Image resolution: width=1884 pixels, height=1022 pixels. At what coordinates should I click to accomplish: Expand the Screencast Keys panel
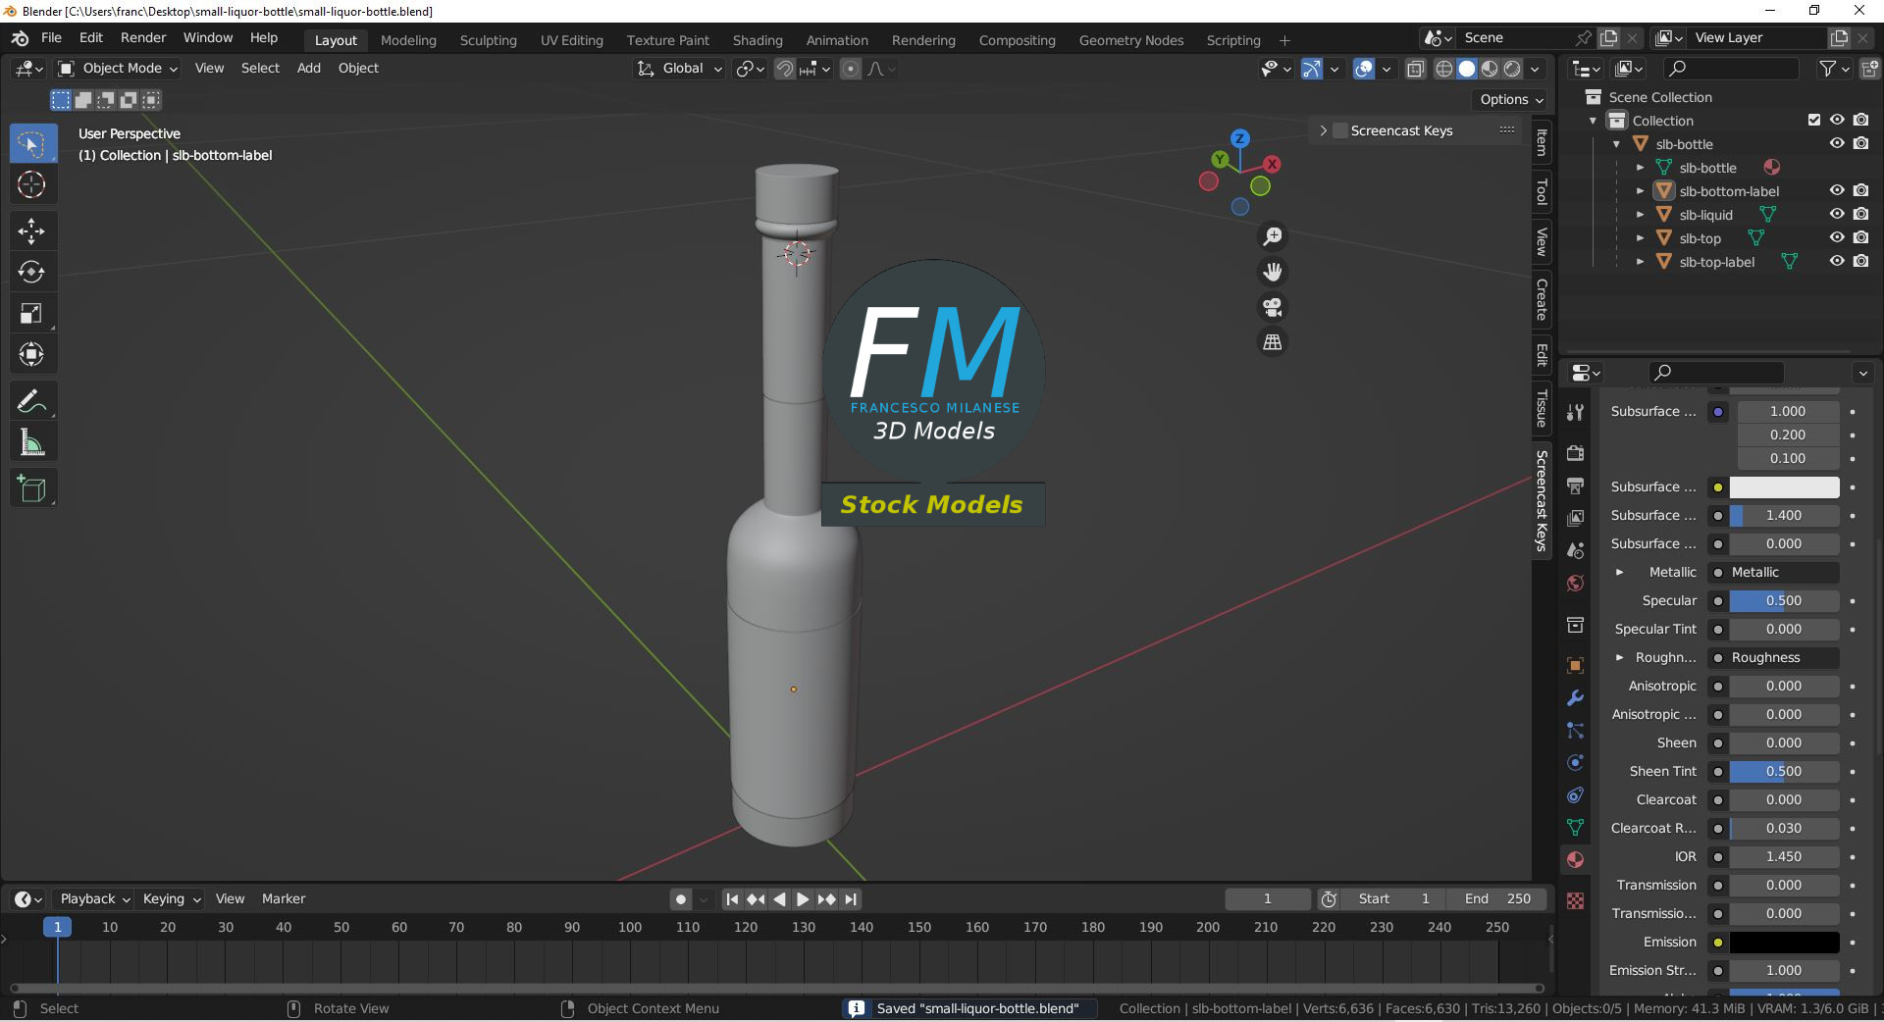pyautogui.click(x=1324, y=130)
